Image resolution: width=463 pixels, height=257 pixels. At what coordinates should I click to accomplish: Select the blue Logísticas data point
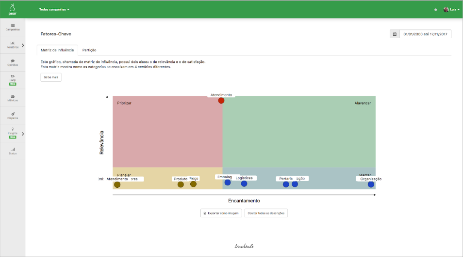[244, 184]
